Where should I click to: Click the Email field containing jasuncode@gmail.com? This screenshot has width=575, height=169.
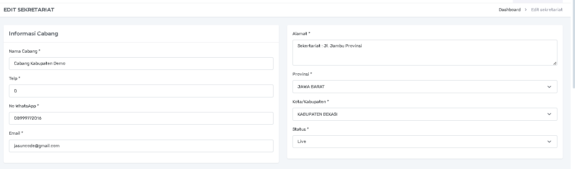pyautogui.click(x=141, y=146)
